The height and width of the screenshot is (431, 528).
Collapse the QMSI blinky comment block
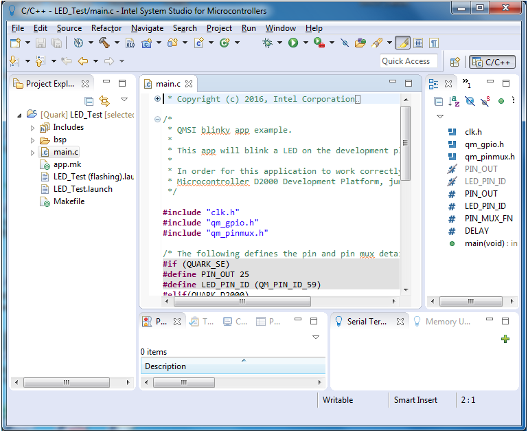(157, 119)
